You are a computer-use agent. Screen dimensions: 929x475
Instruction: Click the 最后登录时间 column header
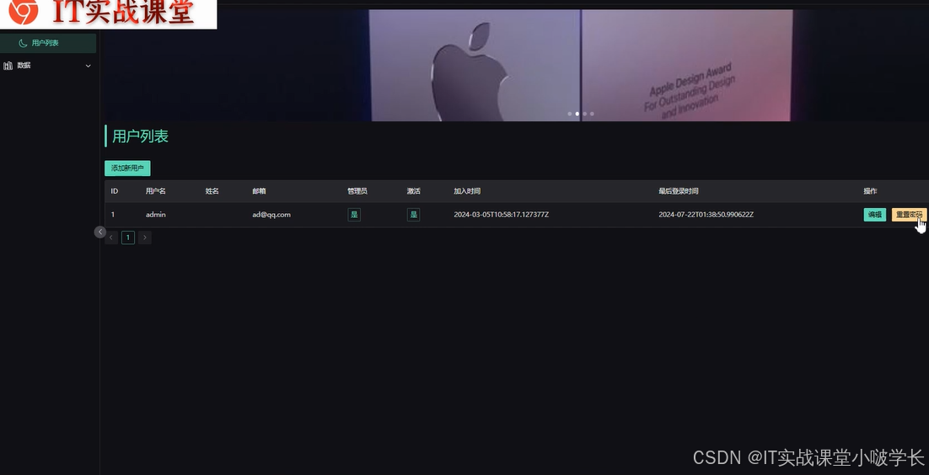pyautogui.click(x=679, y=191)
